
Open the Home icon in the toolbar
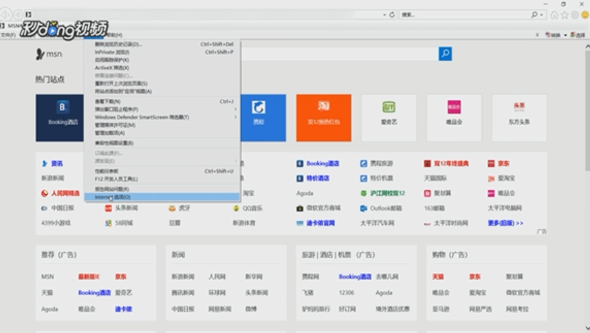click(554, 15)
